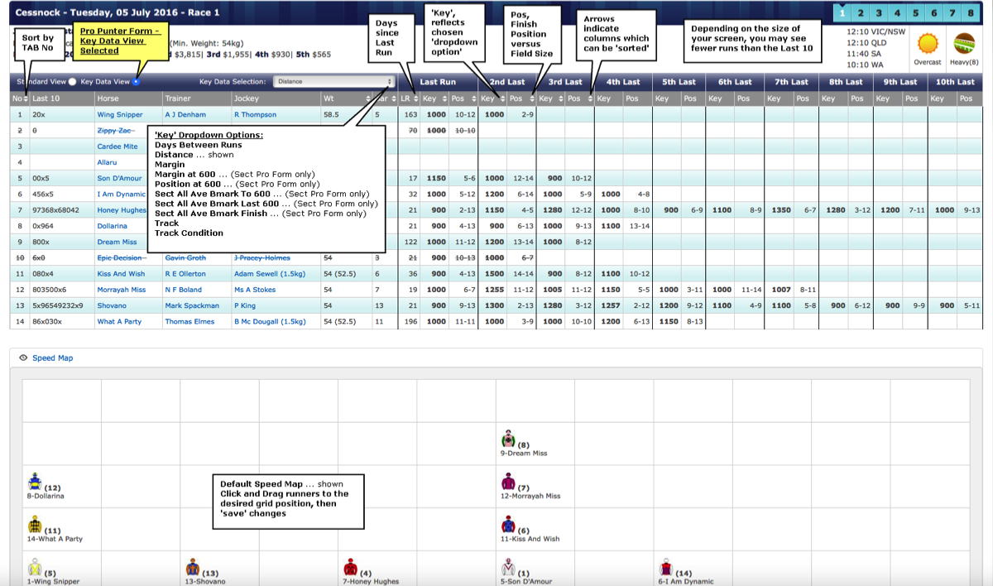Image resolution: width=993 pixels, height=586 pixels.
Task: Click the Speed Map heading link
Action: (x=52, y=358)
